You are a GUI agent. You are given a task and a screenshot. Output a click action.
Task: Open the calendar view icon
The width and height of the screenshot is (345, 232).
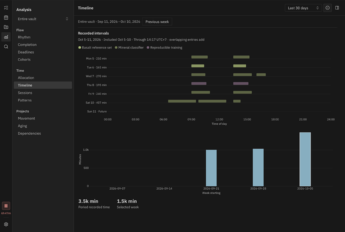(x=6, y=17)
